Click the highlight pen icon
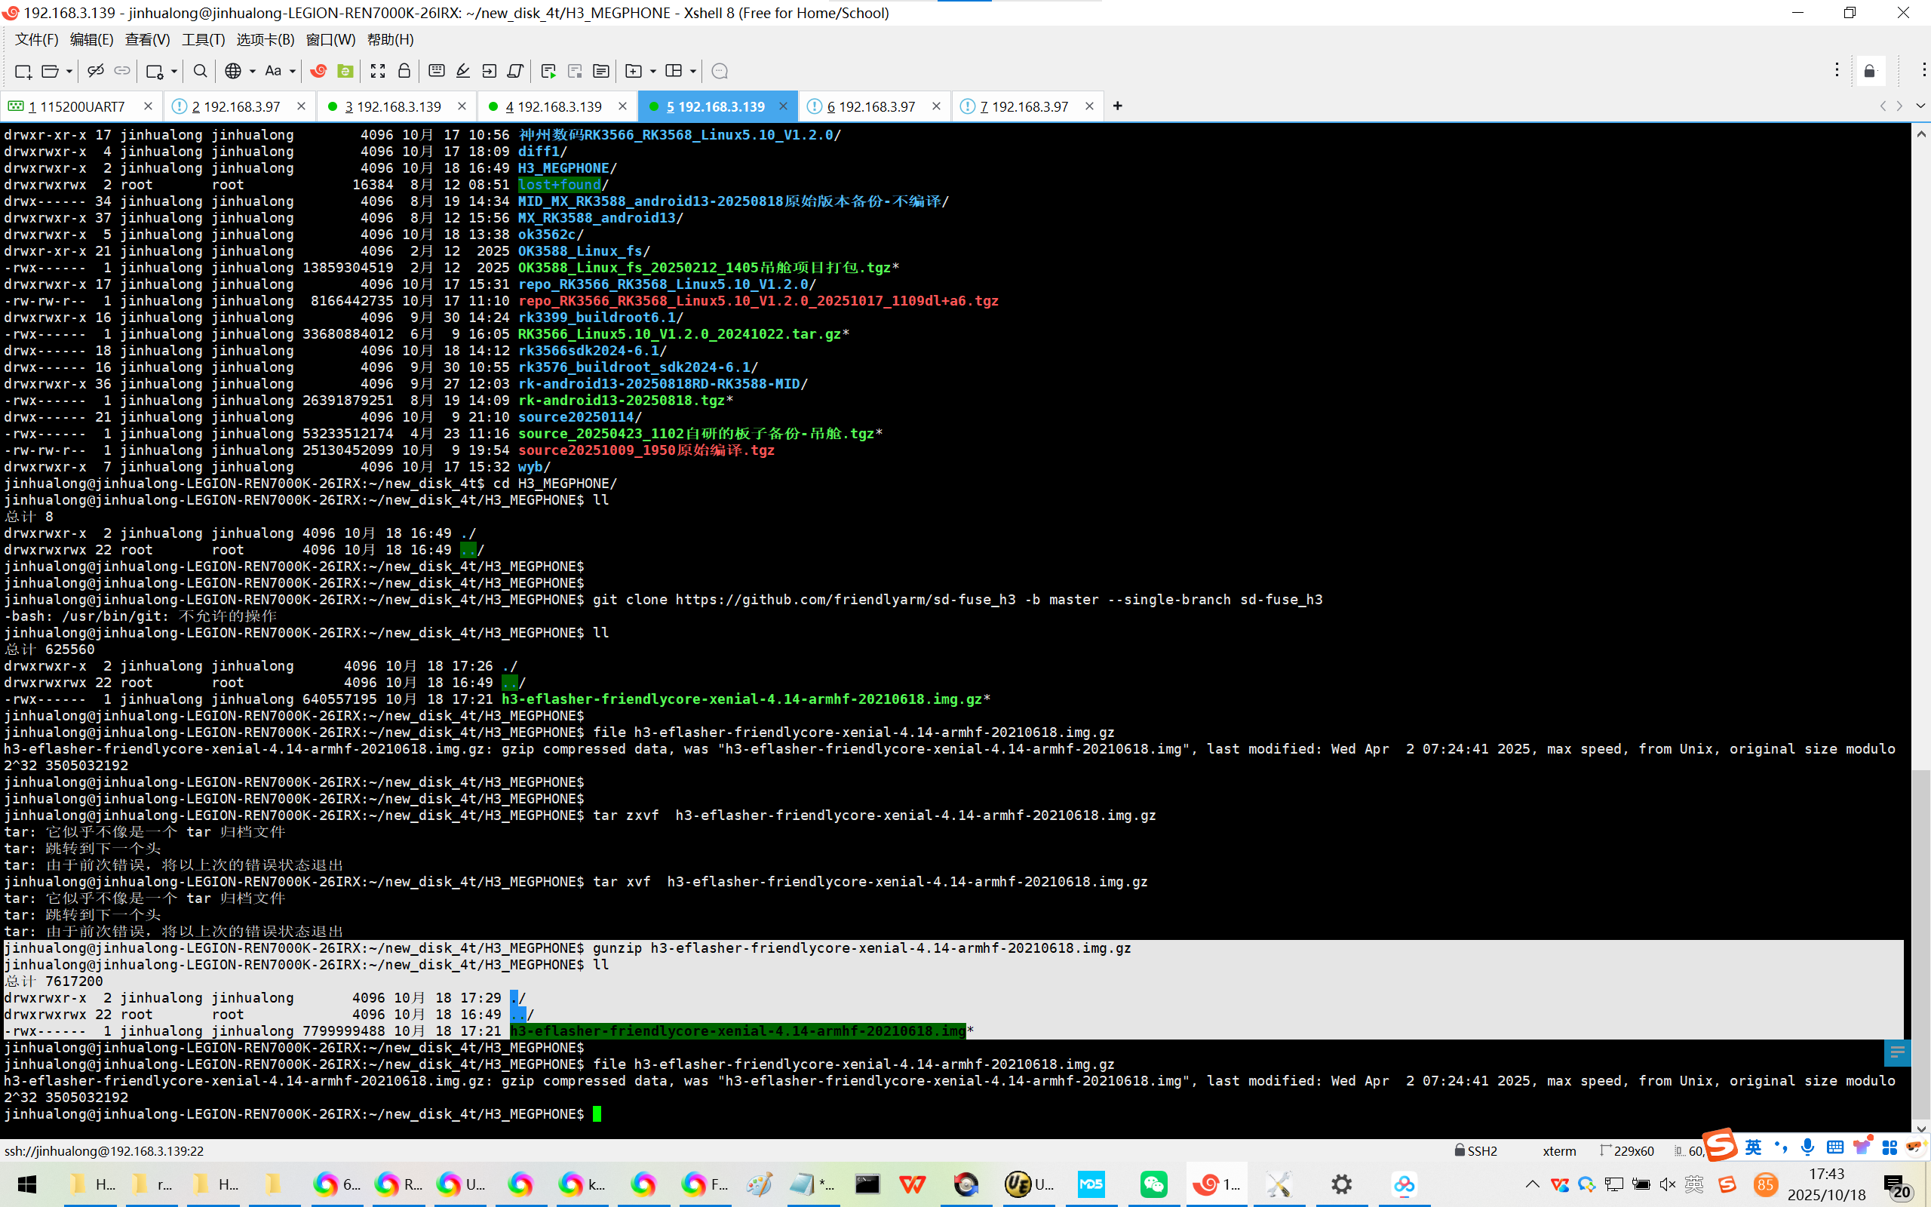 pyautogui.click(x=463, y=71)
